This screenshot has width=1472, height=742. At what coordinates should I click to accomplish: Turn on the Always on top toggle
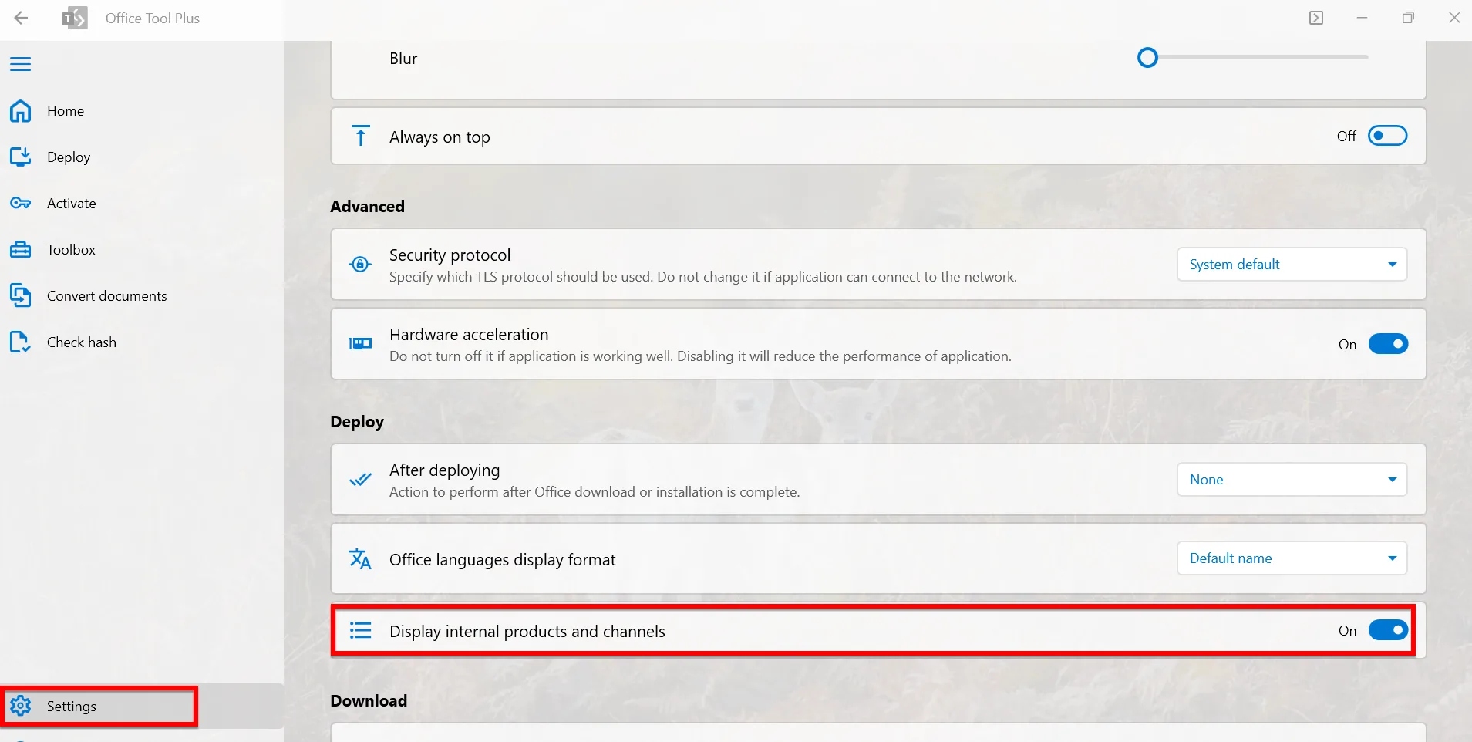pos(1388,136)
